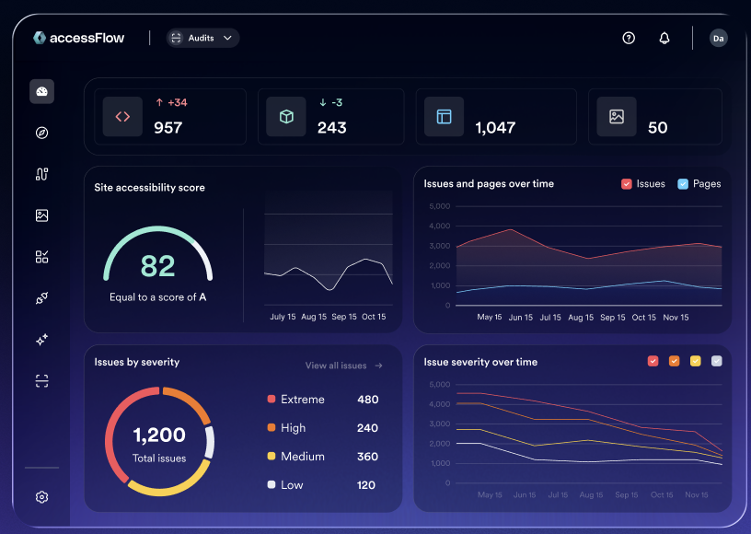Click Sep 15 label in accessibility score chart
Image resolution: width=751 pixels, height=534 pixels.
click(x=344, y=317)
